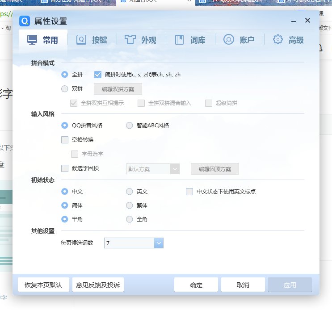Enable 候选字固顶 checkbox
The height and width of the screenshot is (310, 332).
click(65, 168)
